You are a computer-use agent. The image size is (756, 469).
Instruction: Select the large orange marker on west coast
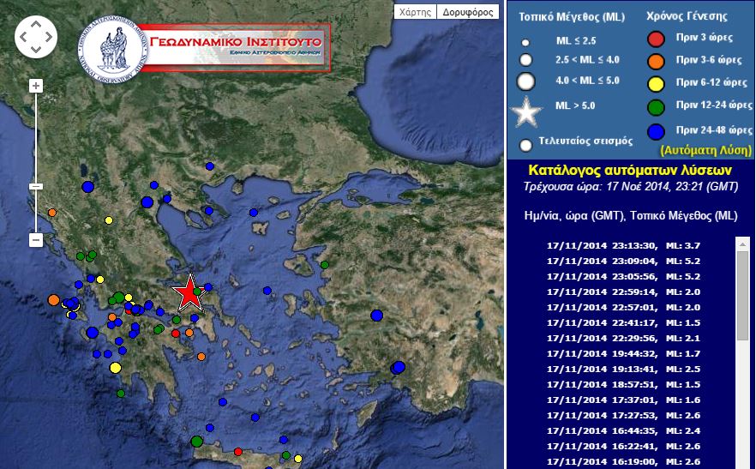coord(54,300)
